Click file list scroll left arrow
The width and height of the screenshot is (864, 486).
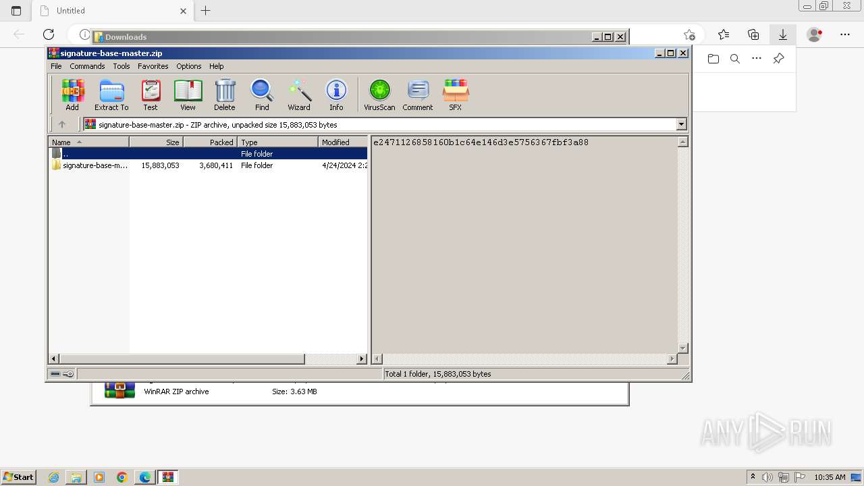54,359
